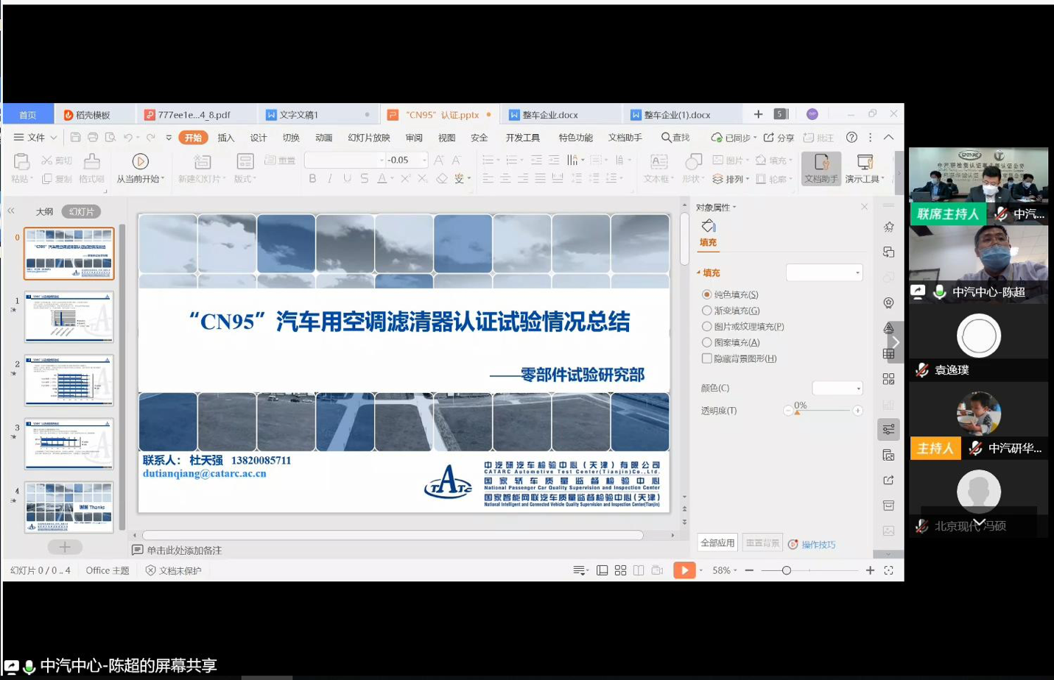Image resolution: width=1054 pixels, height=680 pixels.
Task: Click the 从当前开始 slideshow play icon
Action: click(x=140, y=161)
